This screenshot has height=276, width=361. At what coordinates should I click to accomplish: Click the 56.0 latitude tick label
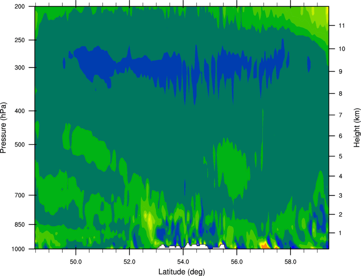237,262
